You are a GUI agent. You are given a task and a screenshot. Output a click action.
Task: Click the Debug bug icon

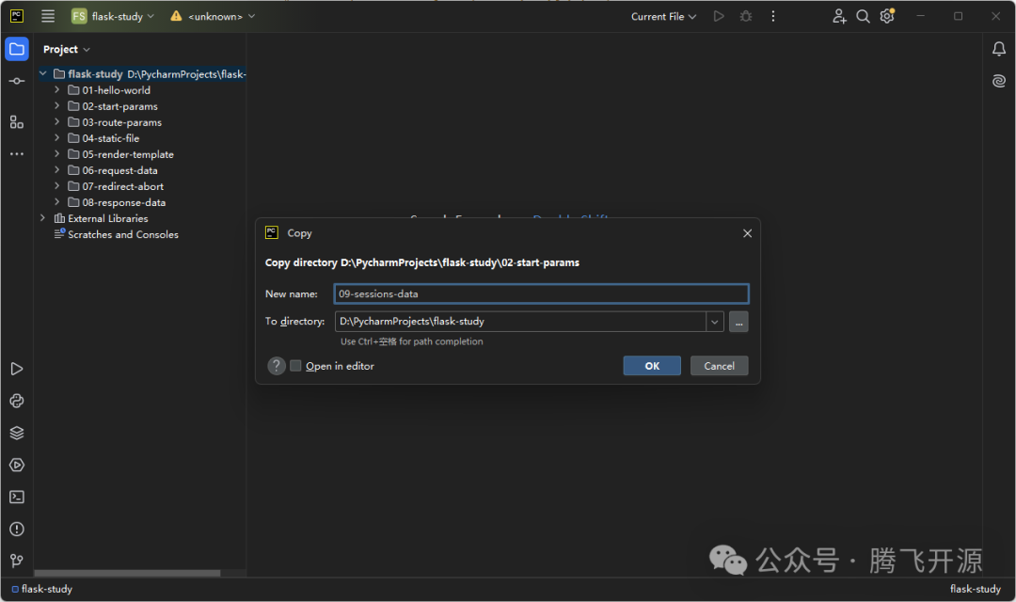coord(746,16)
